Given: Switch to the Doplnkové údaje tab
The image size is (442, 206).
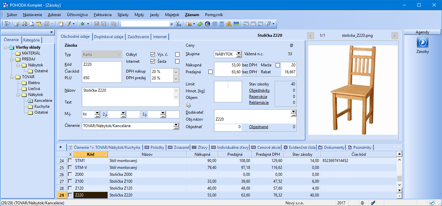Looking at the screenshot, I should click(109, 37).
